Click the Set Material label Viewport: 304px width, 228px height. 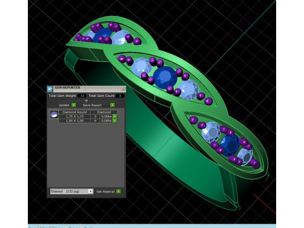click(105, 192)
